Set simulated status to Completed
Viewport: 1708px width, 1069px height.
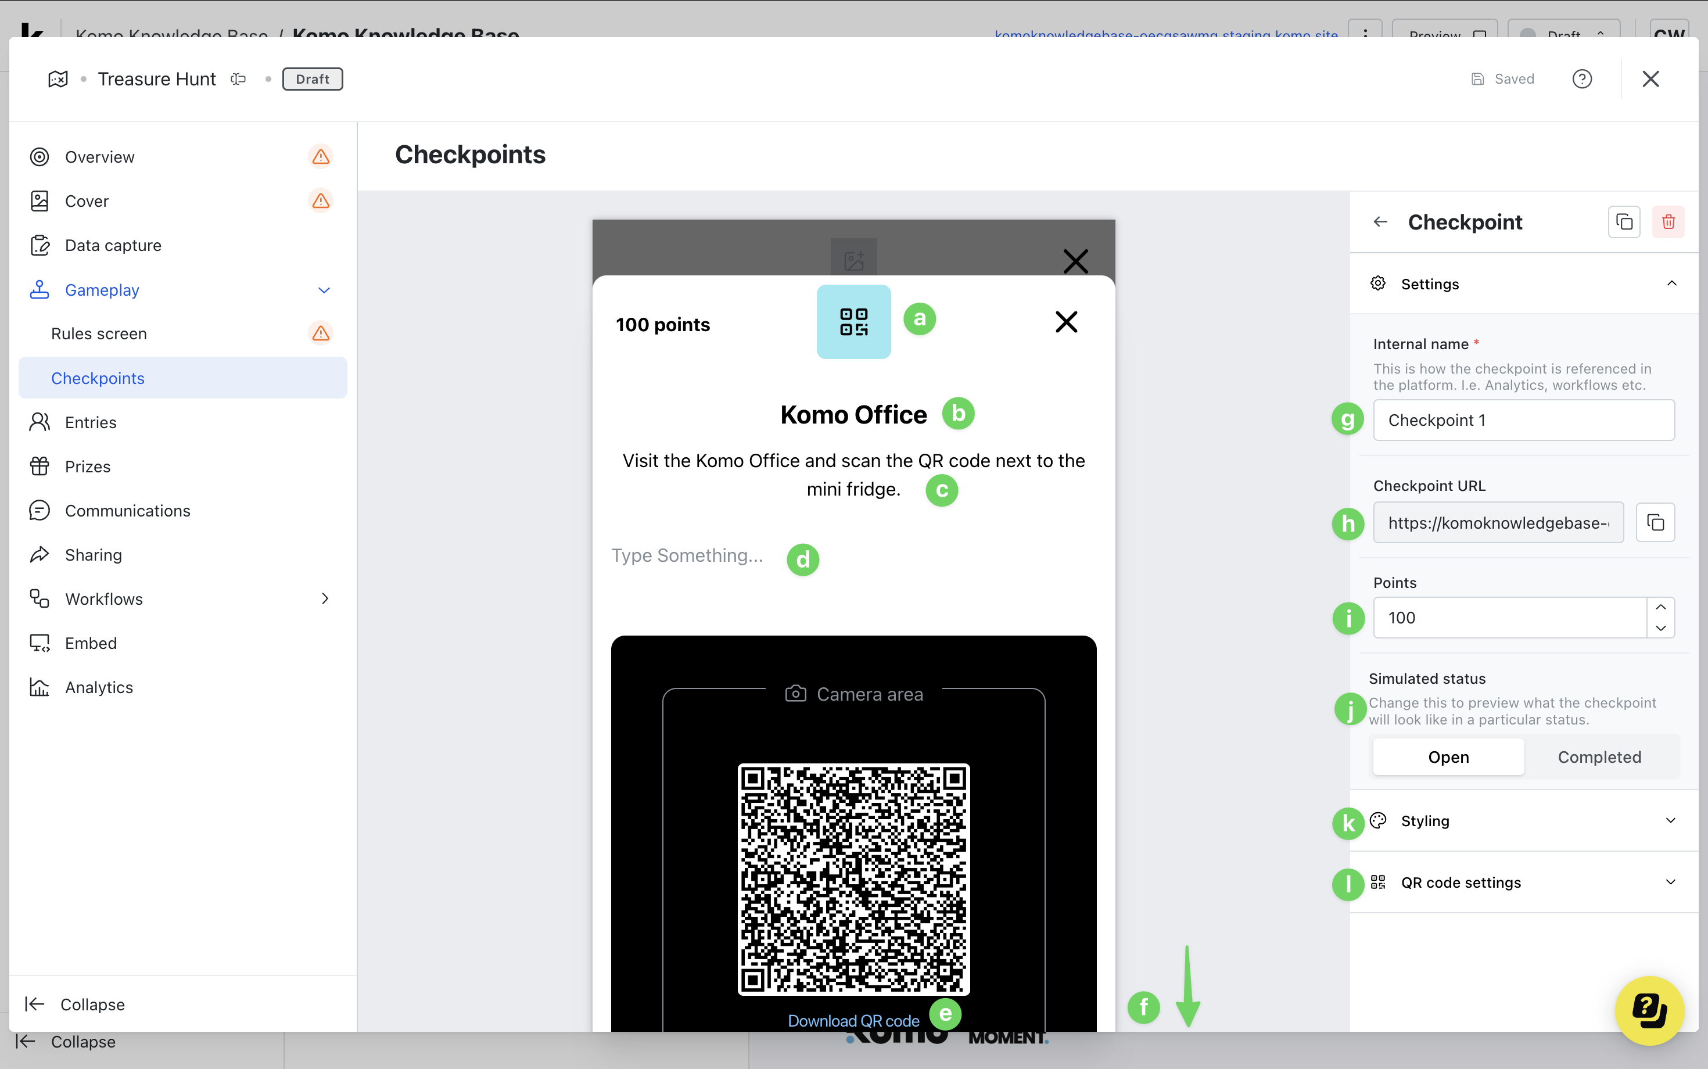click(x=1599, y=756)
